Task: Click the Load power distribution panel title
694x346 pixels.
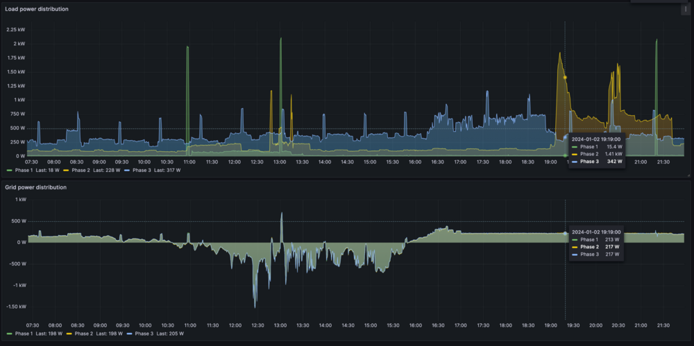Action: pyautogui.click(x=37, y=9)
